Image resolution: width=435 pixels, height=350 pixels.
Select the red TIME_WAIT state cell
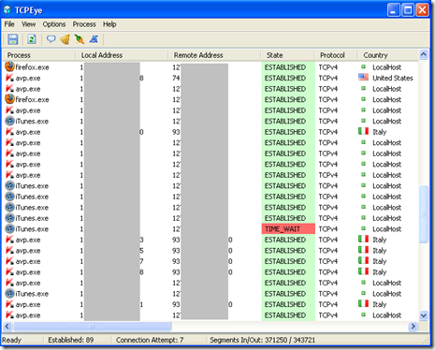(288, 229)
